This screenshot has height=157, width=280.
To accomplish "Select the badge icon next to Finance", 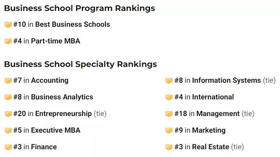I will 8,147.
